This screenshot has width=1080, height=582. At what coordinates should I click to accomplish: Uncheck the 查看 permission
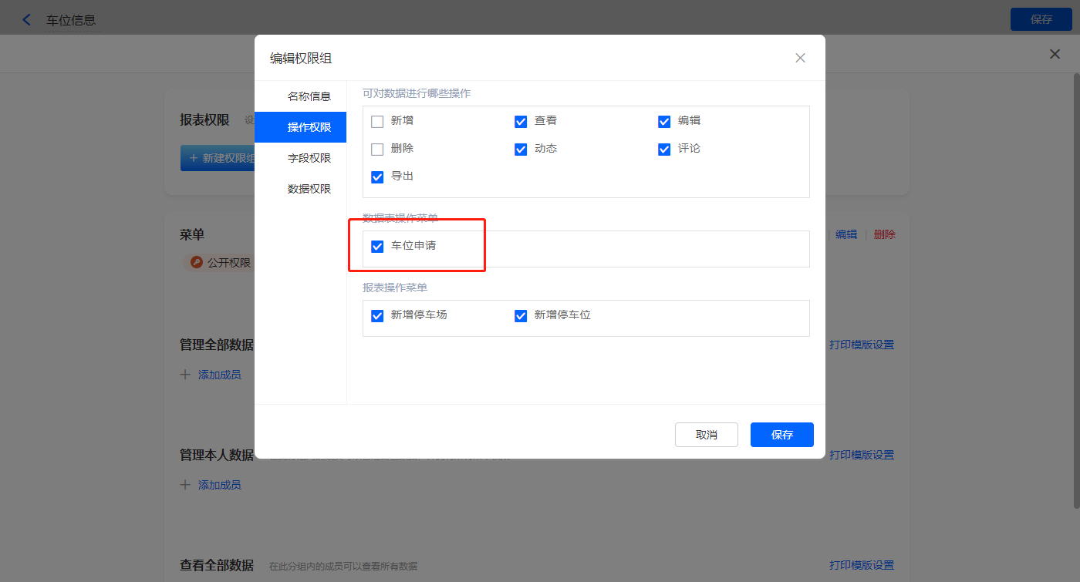tap(521, 121)
